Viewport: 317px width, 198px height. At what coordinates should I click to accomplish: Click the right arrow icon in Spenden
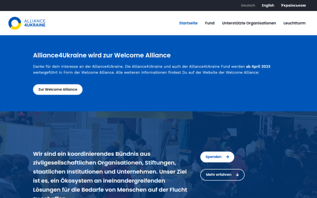pos(227,157)
